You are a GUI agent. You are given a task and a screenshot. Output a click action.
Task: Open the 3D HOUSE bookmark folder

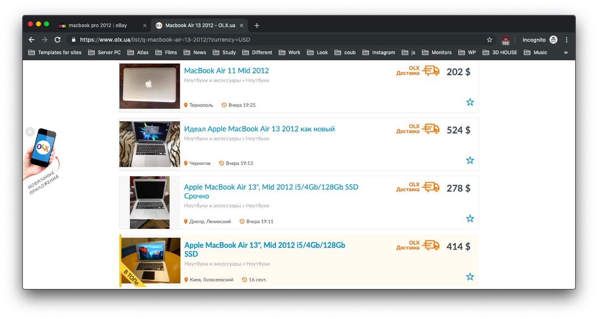[500, 52]
